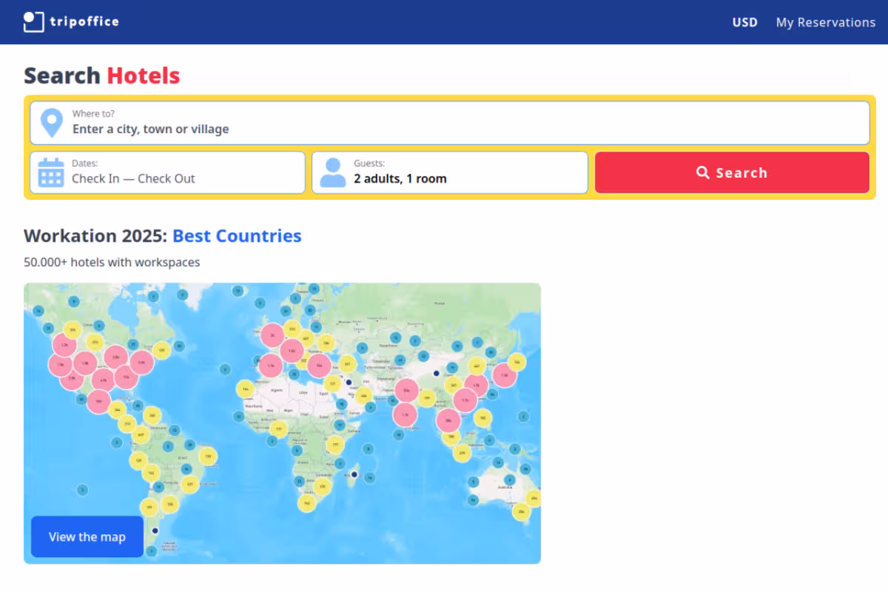Click the red Search button
The height and width of the screenshot is (592, 888).
(732, 172)
